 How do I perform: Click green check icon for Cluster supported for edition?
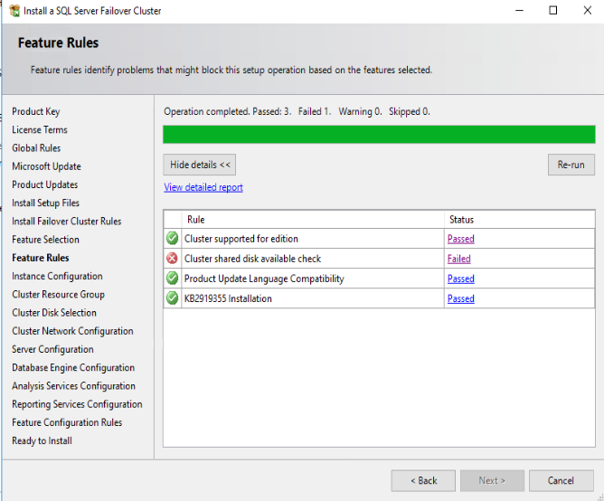[172, 238]
